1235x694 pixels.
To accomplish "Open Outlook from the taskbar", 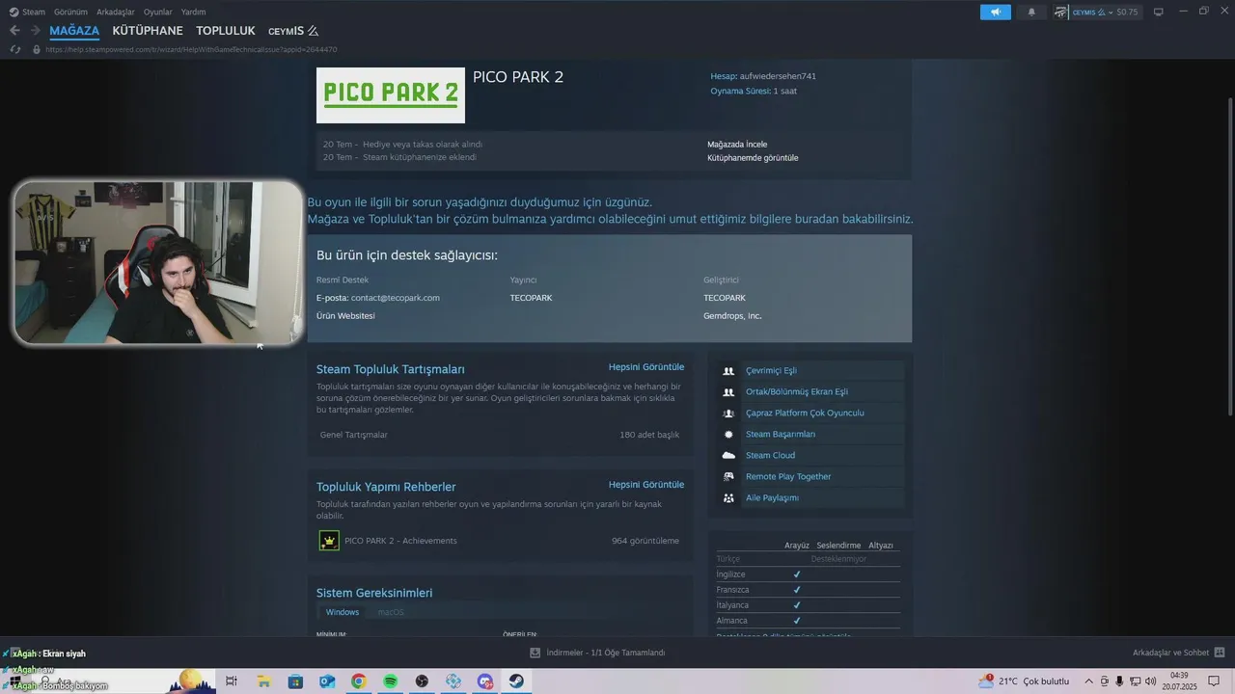I will tap(327, 681).
